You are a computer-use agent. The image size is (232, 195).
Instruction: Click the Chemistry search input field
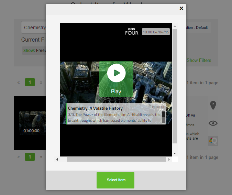pyautogui.click(x=34, y=28)
